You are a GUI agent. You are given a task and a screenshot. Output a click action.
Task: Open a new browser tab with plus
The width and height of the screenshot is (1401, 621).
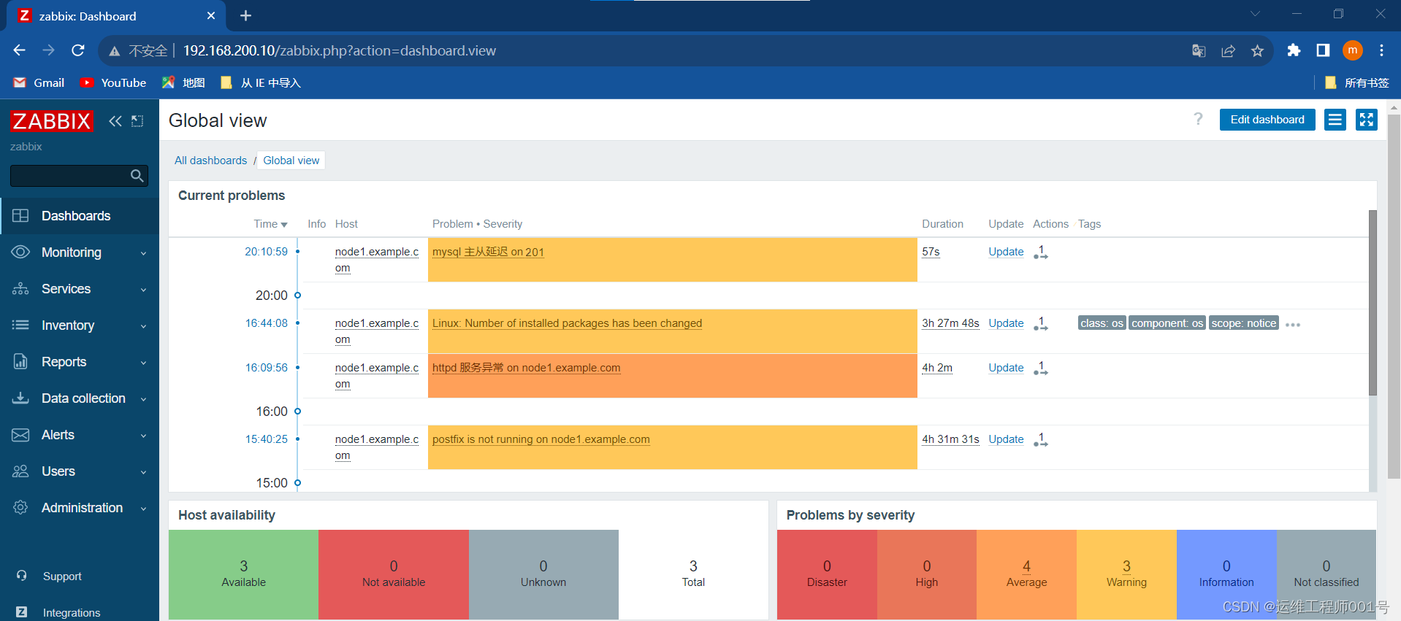pos(245,15)
